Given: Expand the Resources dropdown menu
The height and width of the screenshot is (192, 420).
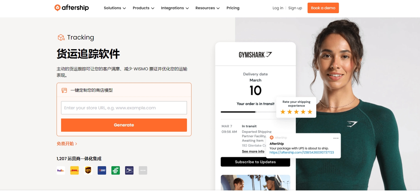Looking at the screenshot, I should click(x=207, y=8).
